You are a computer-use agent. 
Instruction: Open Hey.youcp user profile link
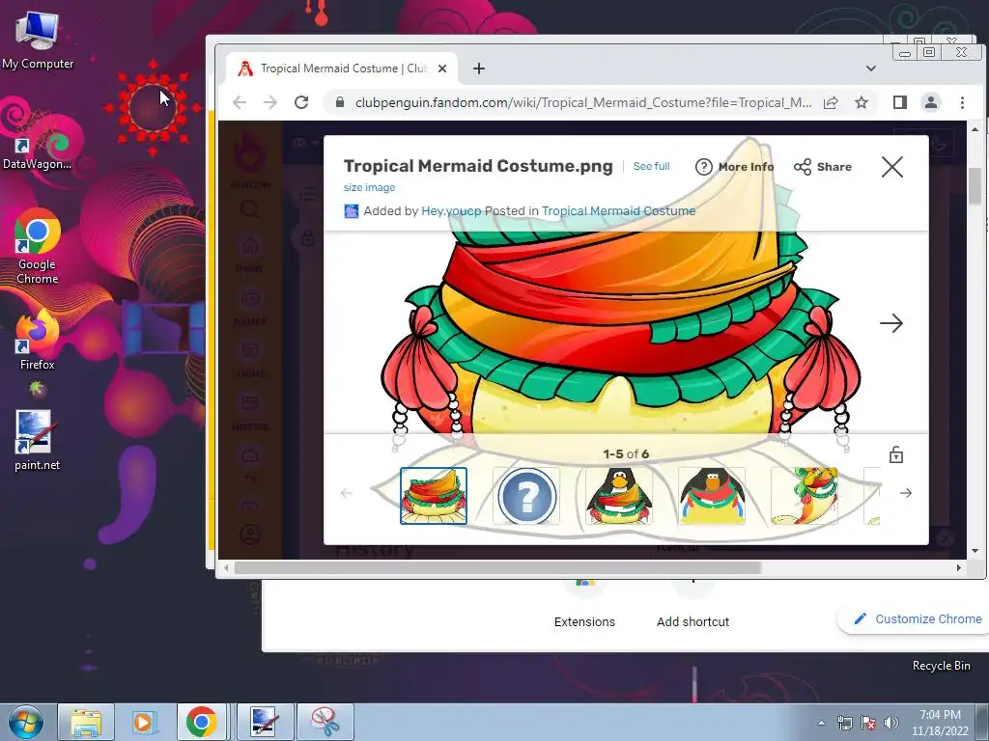tap(450, 211)
